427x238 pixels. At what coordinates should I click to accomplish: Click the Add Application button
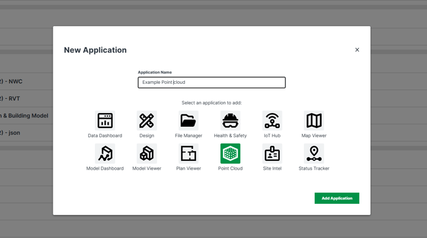pos(337,198)
